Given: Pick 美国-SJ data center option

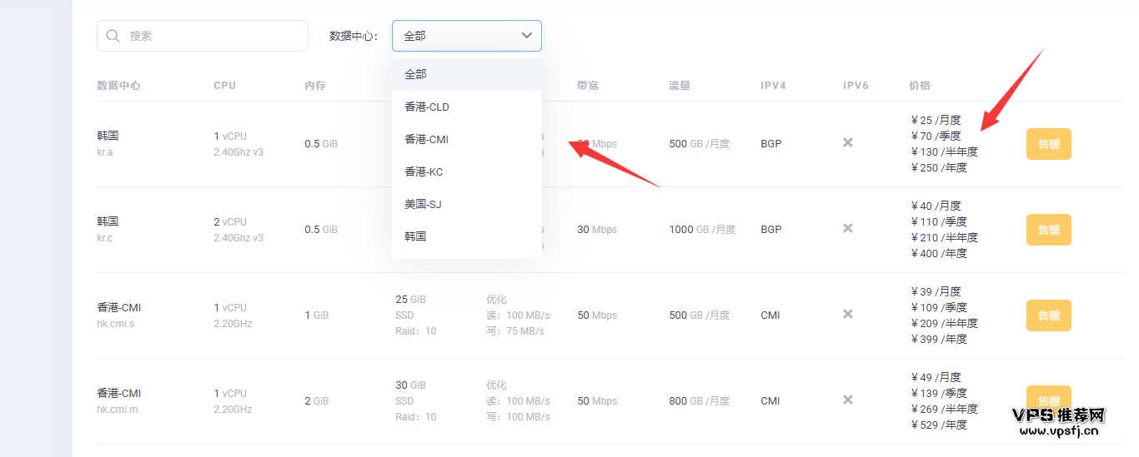Looking at the screenshot, I should tap(467, 204).
